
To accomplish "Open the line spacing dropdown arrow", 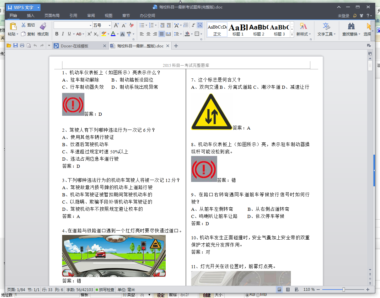I will coord(181,34).
